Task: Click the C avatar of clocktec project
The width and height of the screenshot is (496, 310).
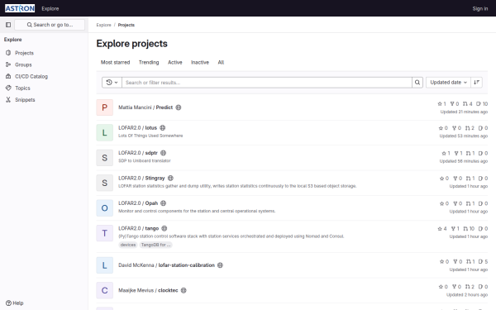Action: [105, 290]
